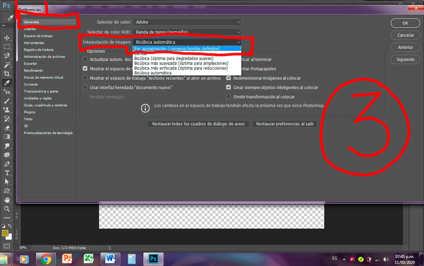
Task: Select the Red Eye healing tool
Action: [x=7, y=92]
